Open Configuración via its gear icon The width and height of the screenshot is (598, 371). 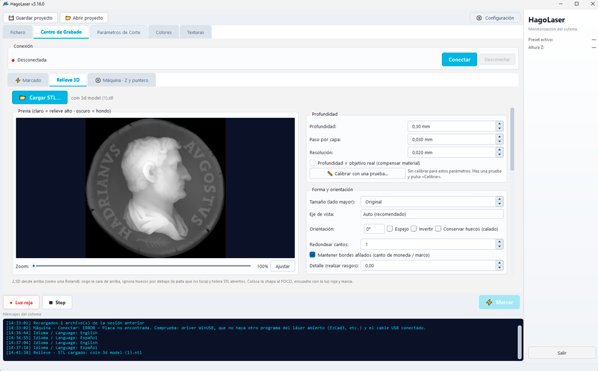pos(479,18)
